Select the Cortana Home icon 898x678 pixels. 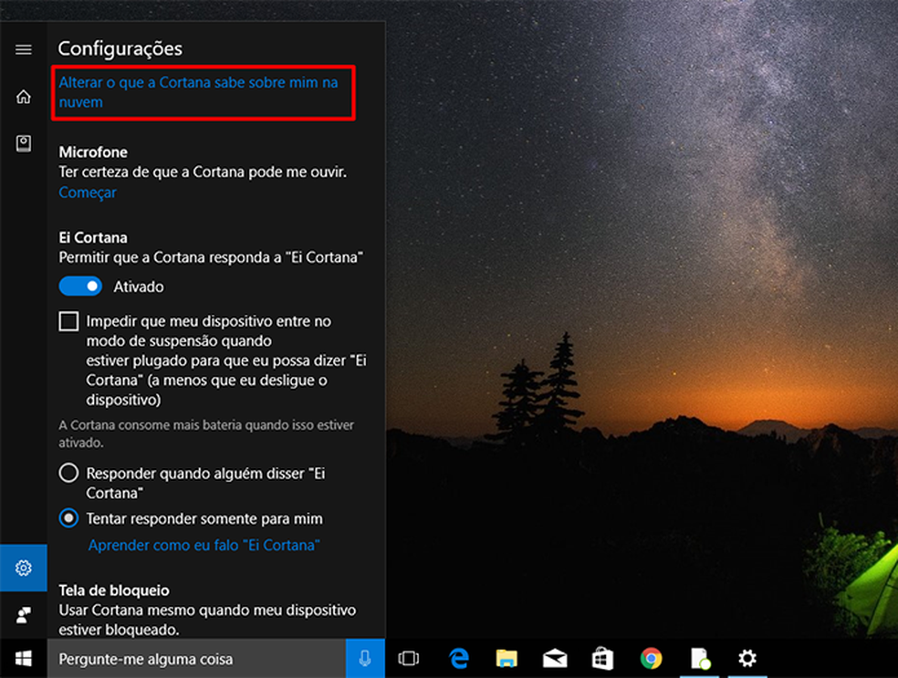(x=23, y=96)
